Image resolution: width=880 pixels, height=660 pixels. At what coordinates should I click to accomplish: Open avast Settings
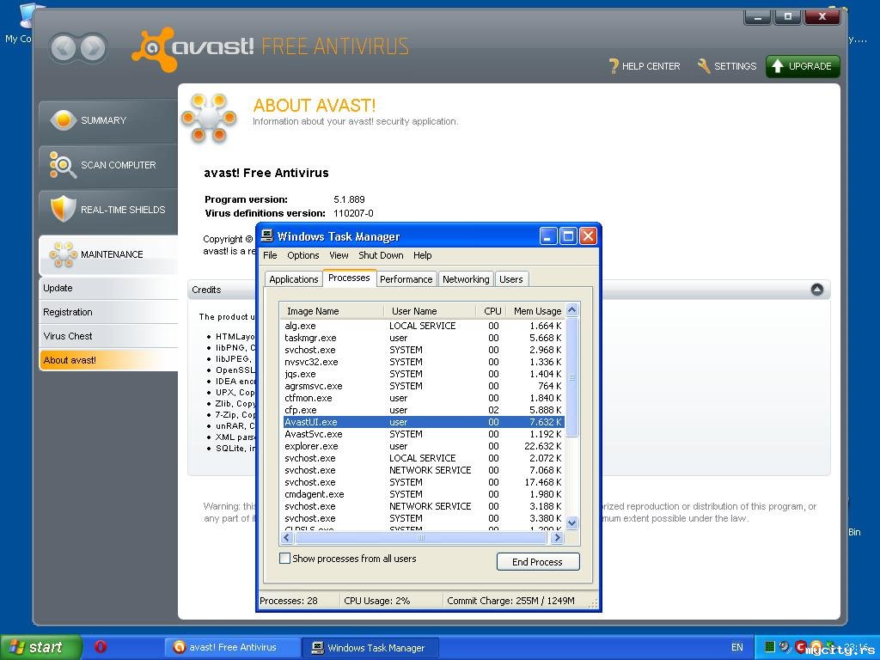727,66
